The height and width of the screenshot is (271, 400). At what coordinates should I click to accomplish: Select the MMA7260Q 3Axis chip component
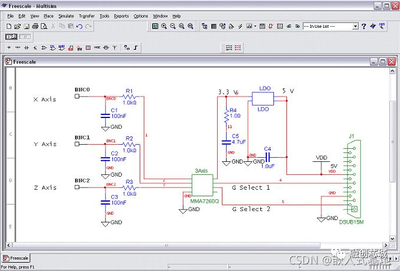202,186
